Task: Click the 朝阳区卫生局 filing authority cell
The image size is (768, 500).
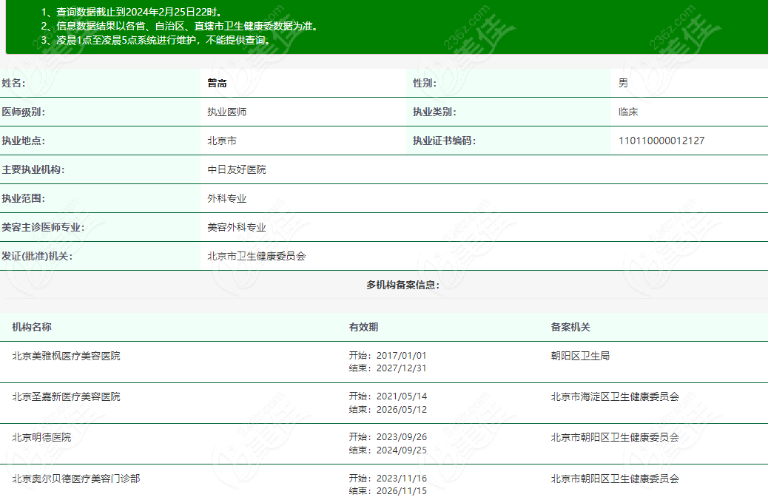Action: click(580, 356)
